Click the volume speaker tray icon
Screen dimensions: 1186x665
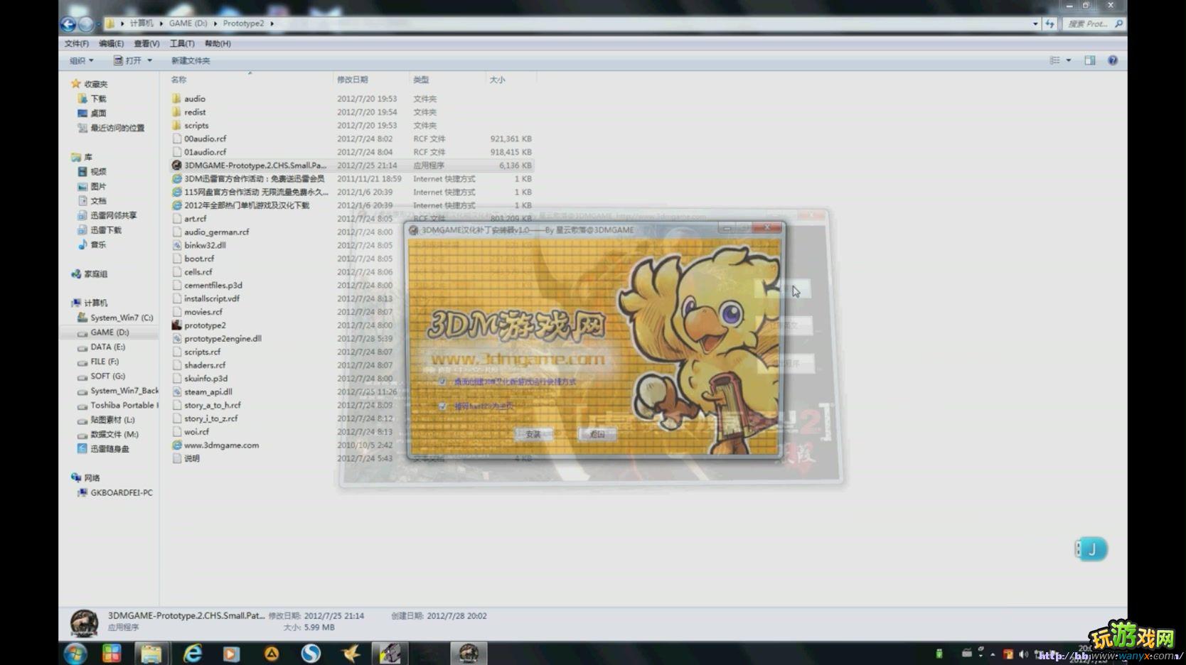point(1023,654)
